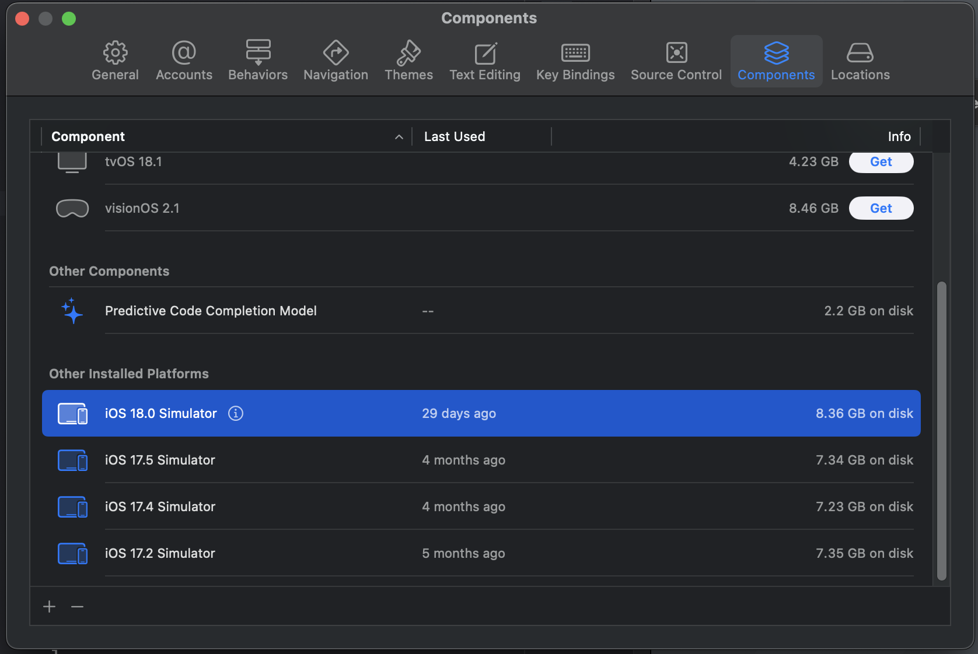The width and height of the screenshot is (978, 654).
Task: Switch to the Locations tab label
Action: pyautogui.click(x=860, y=75)
